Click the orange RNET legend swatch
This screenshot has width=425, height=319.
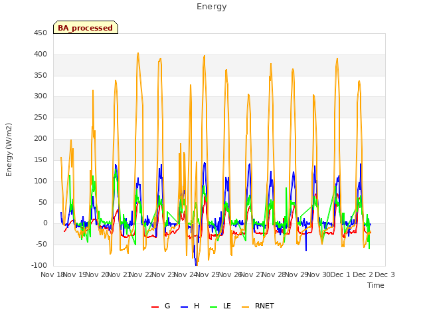coord(245,307)
